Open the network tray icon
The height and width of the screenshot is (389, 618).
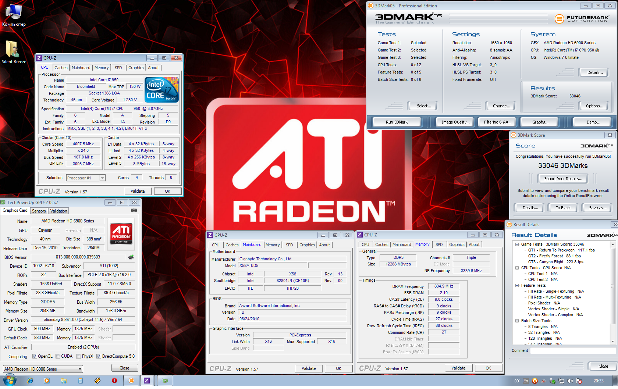coord(562,381)
